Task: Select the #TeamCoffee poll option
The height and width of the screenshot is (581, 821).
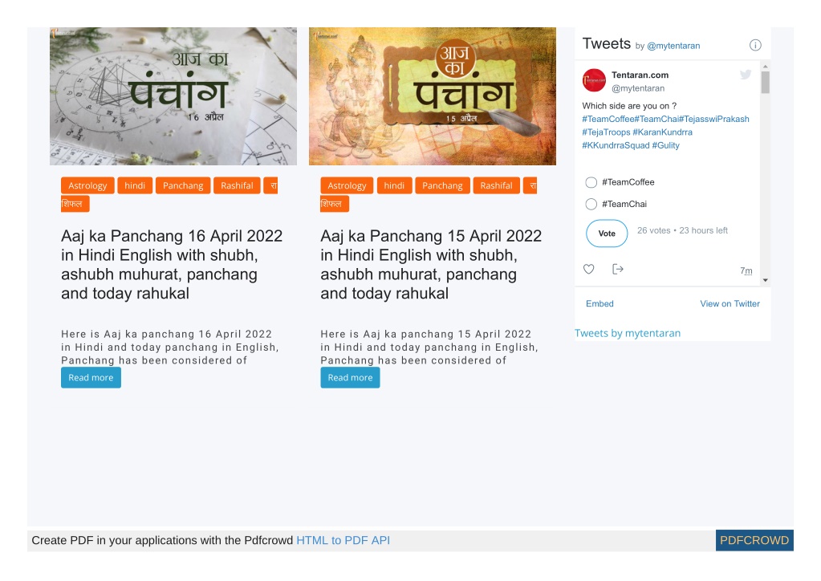Action: (591, 182)
